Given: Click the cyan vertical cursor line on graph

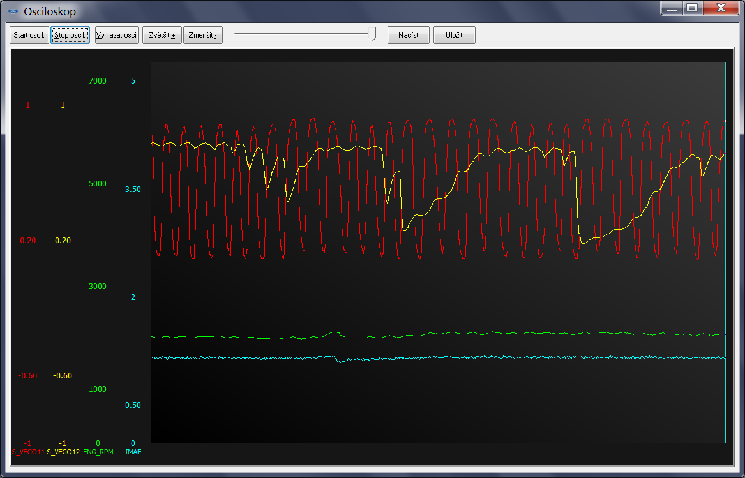Looking at the screenshot, I should click(725, 255).
